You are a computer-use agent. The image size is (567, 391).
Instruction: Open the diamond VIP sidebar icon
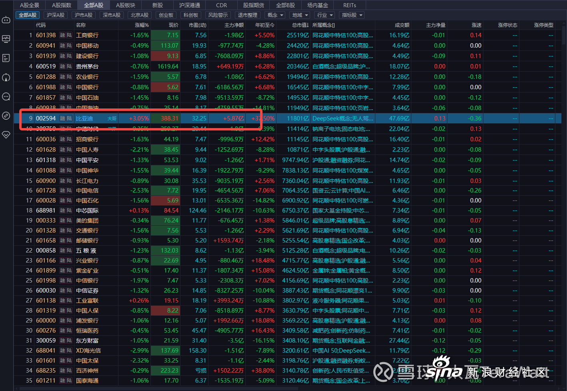click(x=6, y=134)
